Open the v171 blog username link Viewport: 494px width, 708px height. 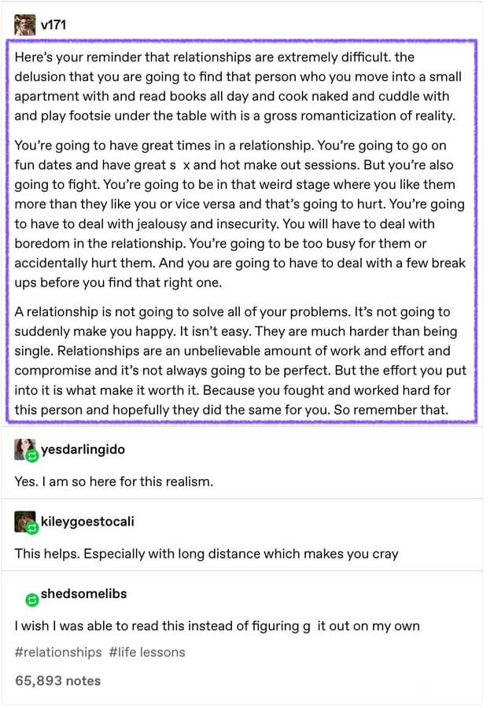pos(53,24)
